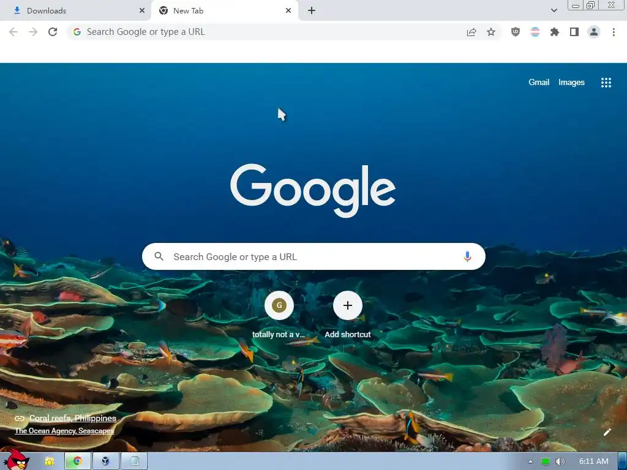
Task: Expand the tab search chevron
Action: point(554,10)
